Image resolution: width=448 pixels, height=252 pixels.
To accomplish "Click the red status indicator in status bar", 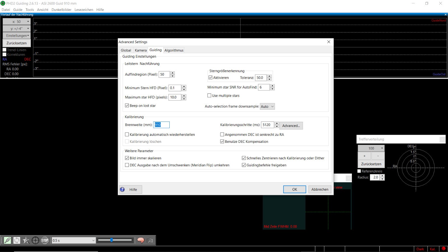I will 444,249.
